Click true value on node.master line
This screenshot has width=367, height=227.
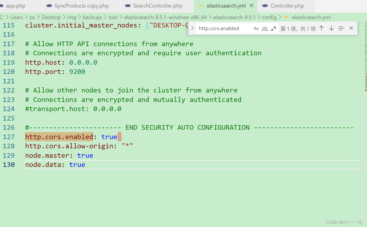coord(85,155)
